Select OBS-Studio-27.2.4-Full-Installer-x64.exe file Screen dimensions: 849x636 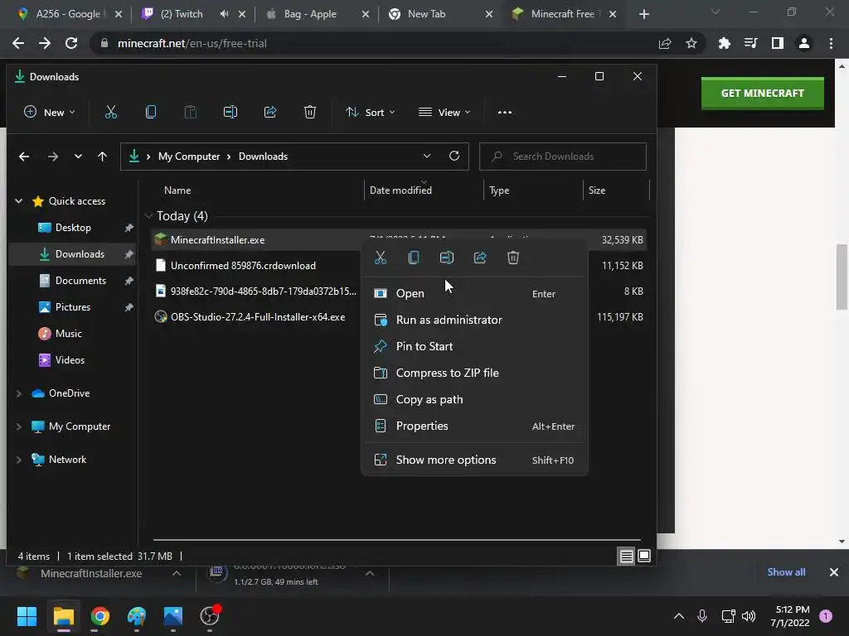tap(398, 317)
